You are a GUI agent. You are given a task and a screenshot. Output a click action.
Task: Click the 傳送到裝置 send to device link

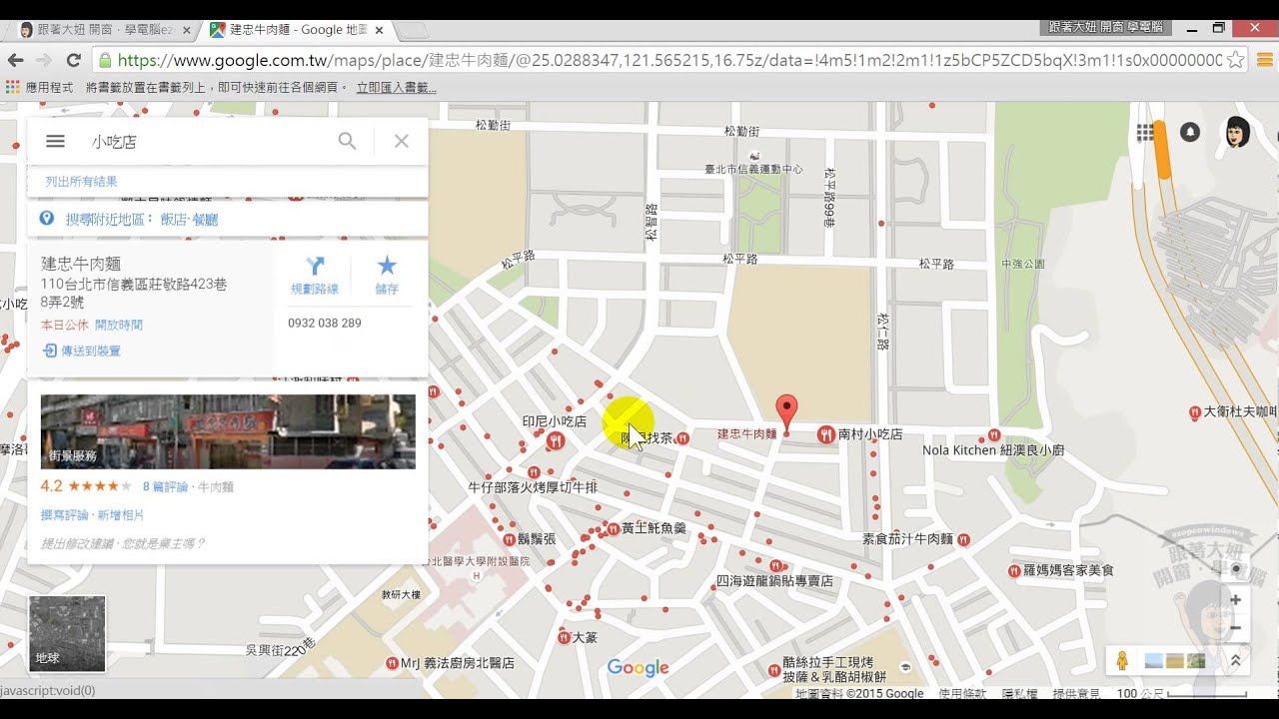pos(81,351)
